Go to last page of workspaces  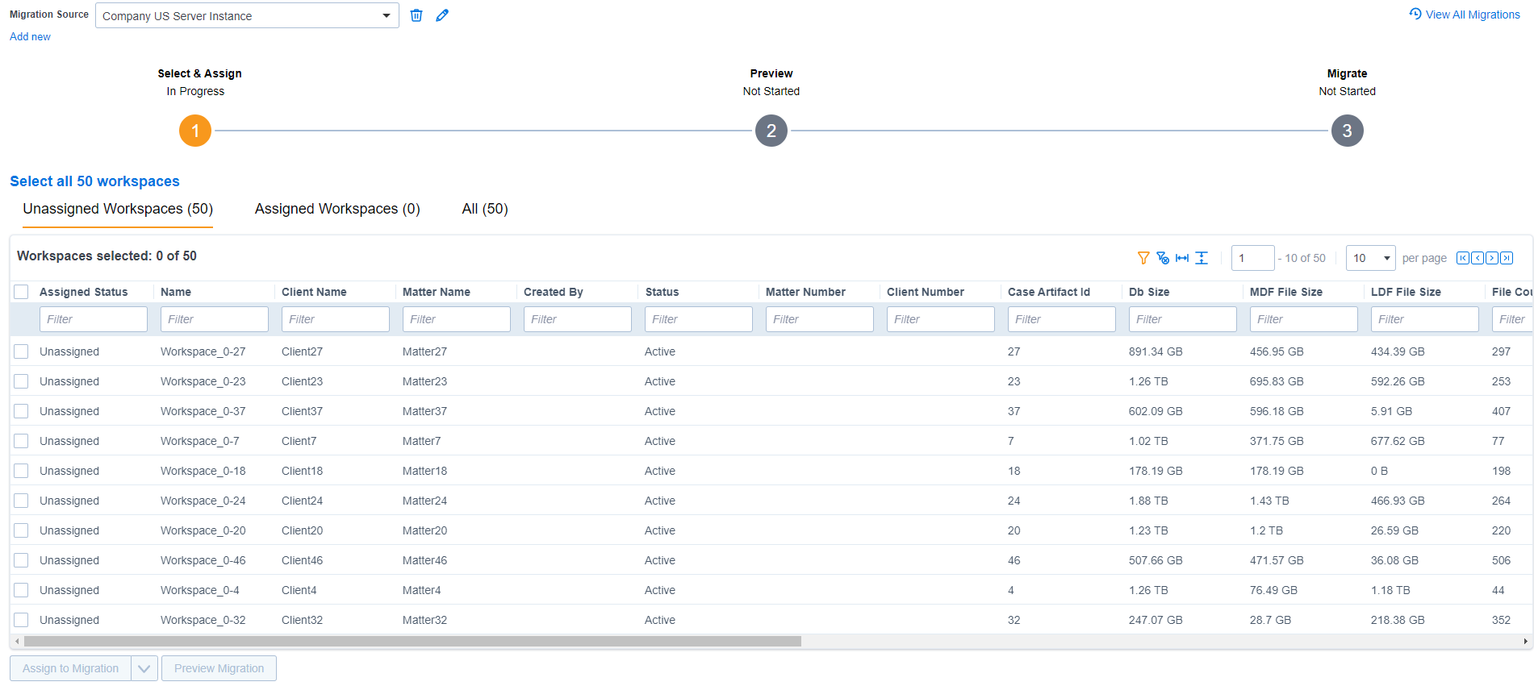pyautogui.click(x=1507, y=258)
